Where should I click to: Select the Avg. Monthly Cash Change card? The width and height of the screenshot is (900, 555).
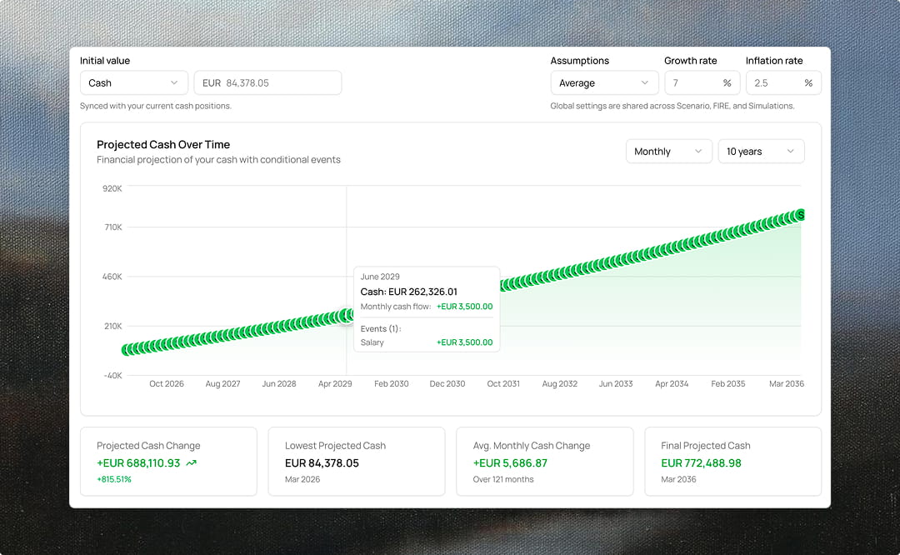coord(545,462)
